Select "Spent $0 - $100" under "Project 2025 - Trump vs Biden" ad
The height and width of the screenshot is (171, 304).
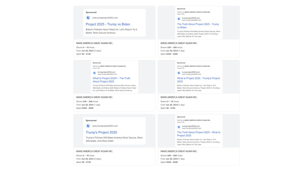click(84, 54)
